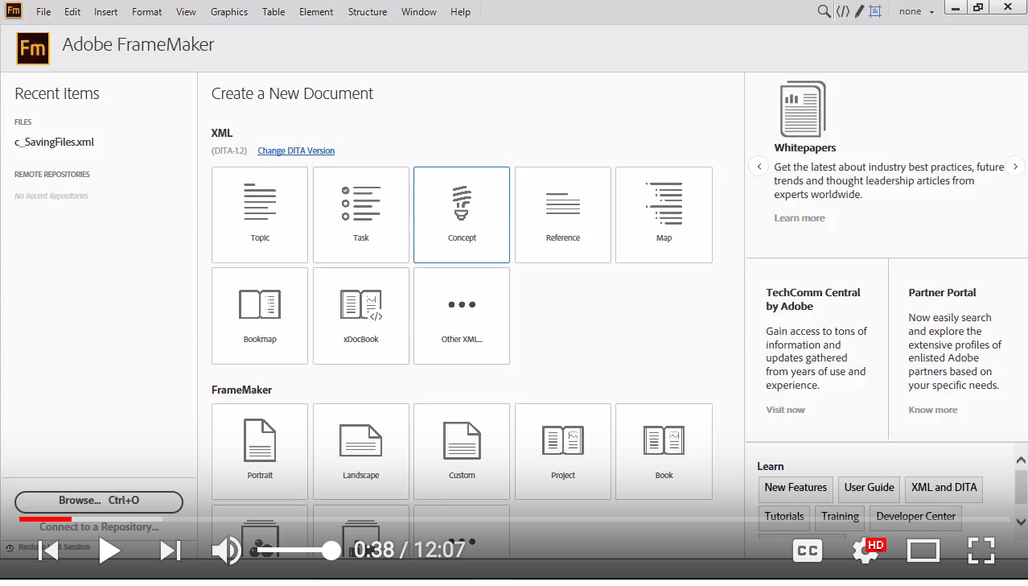Image resolution: width=1028 pixels, height=586 pixels.
Task: Expand to next Whitepapers carousel item
Action: [x=1015, y=167]
